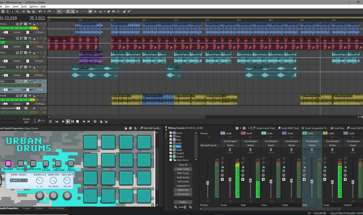Click the Cut icon in the toolbar
Viewport: 363px width, 215px height.
point(23,11)
